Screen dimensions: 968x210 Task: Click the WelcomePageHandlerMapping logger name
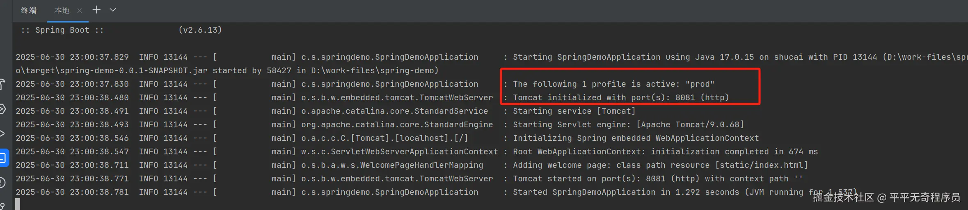pos(392,165)
